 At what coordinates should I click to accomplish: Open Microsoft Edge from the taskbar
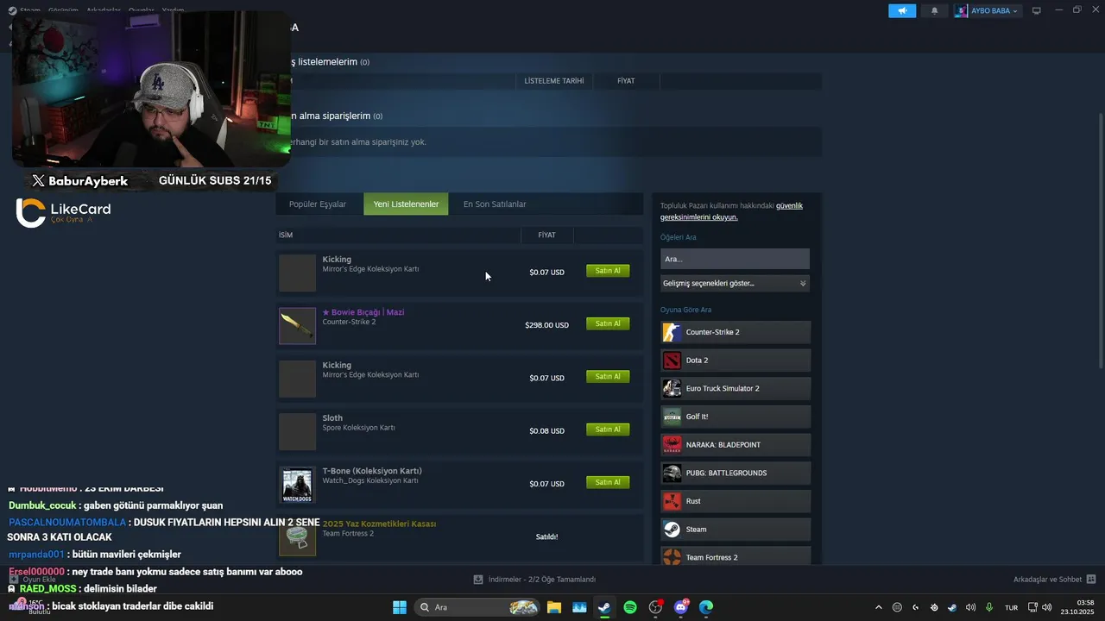click(x=706, y=607)
